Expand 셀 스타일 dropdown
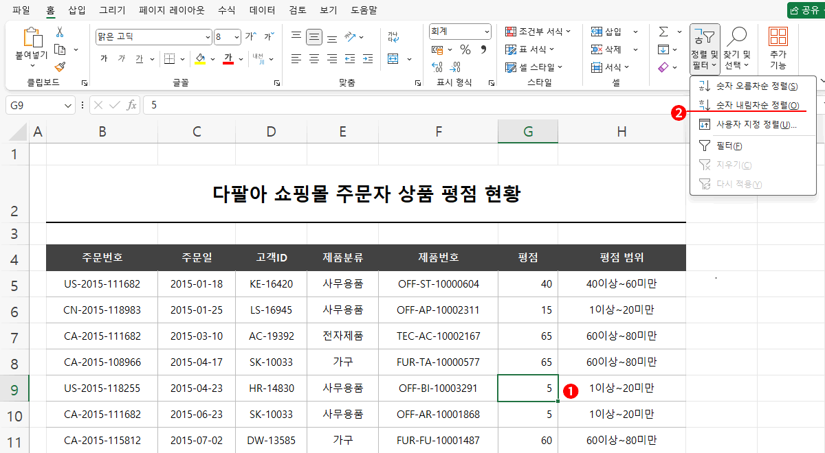The image size is (825, 453). [x=560, y=67]
